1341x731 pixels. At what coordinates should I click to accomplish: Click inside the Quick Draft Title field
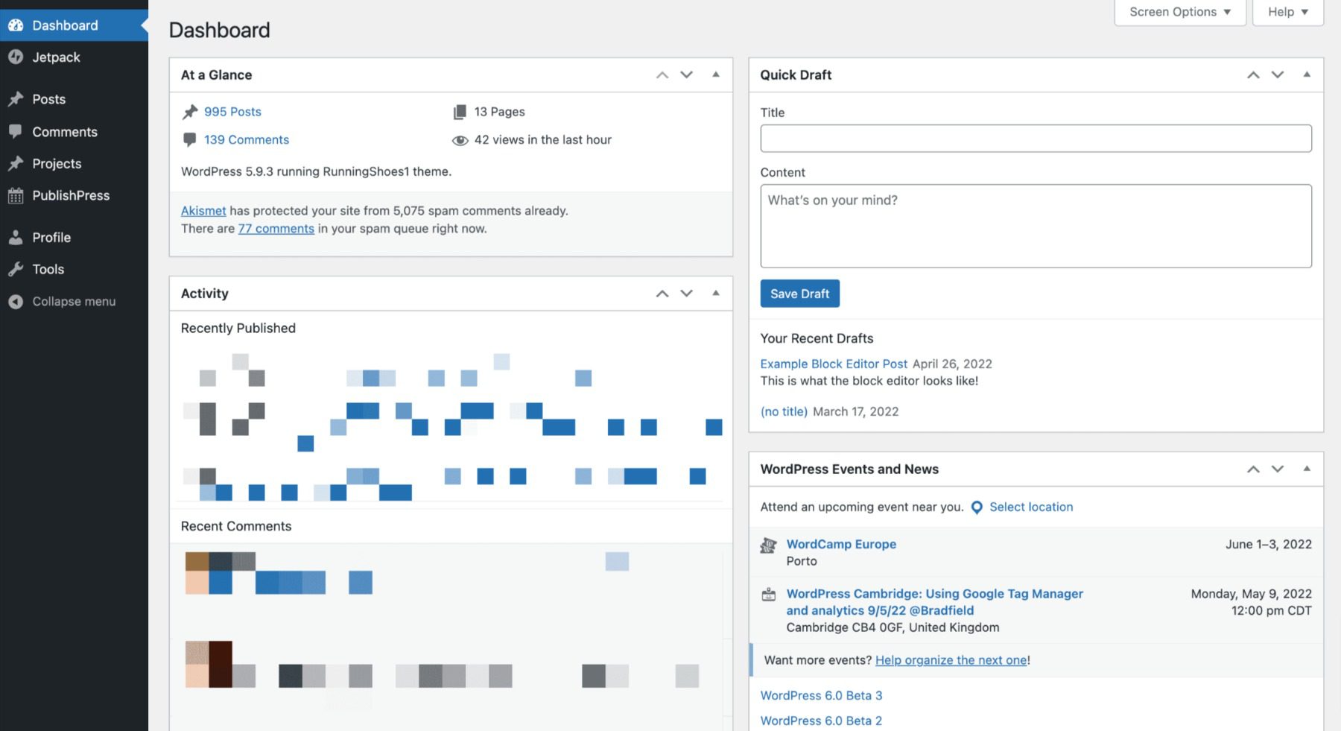pos(1035,138)
